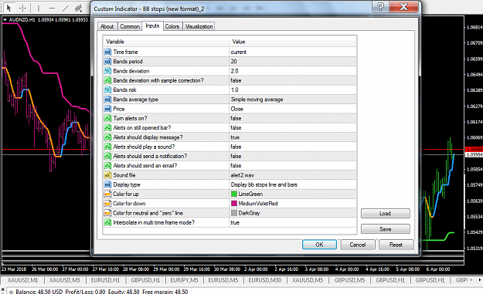This screenshot has width=483, height=294.
Task: Pick the LimeGreen color swatch
Action: (234, 194)
